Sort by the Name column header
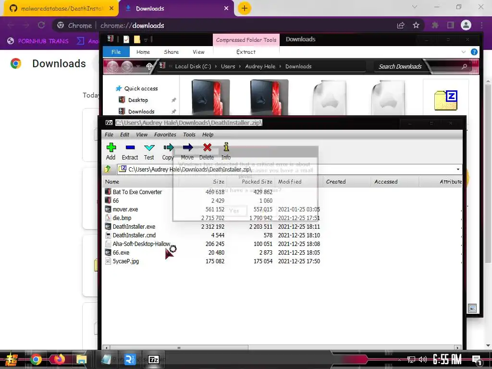The width and height of the screenshot is (492, 369). pos(141,182)
